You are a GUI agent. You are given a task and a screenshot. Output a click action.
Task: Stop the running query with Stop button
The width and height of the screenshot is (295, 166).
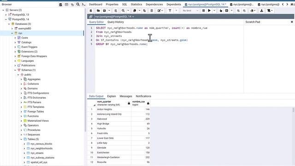pyautogui.click(x=203, y=11)
